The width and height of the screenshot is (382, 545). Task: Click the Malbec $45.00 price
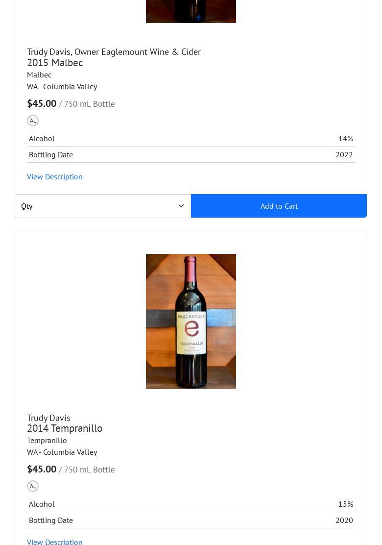[42, 103]
